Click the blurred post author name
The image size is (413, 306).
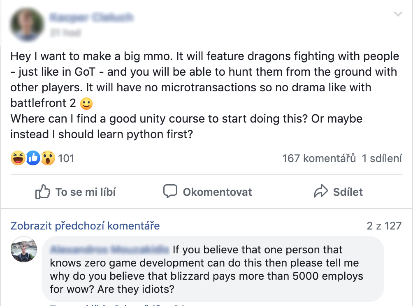pos(92,17)
